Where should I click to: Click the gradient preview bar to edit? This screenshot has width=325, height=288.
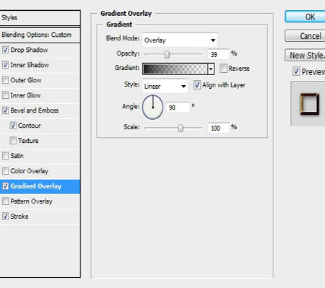[x=175, y=69]
